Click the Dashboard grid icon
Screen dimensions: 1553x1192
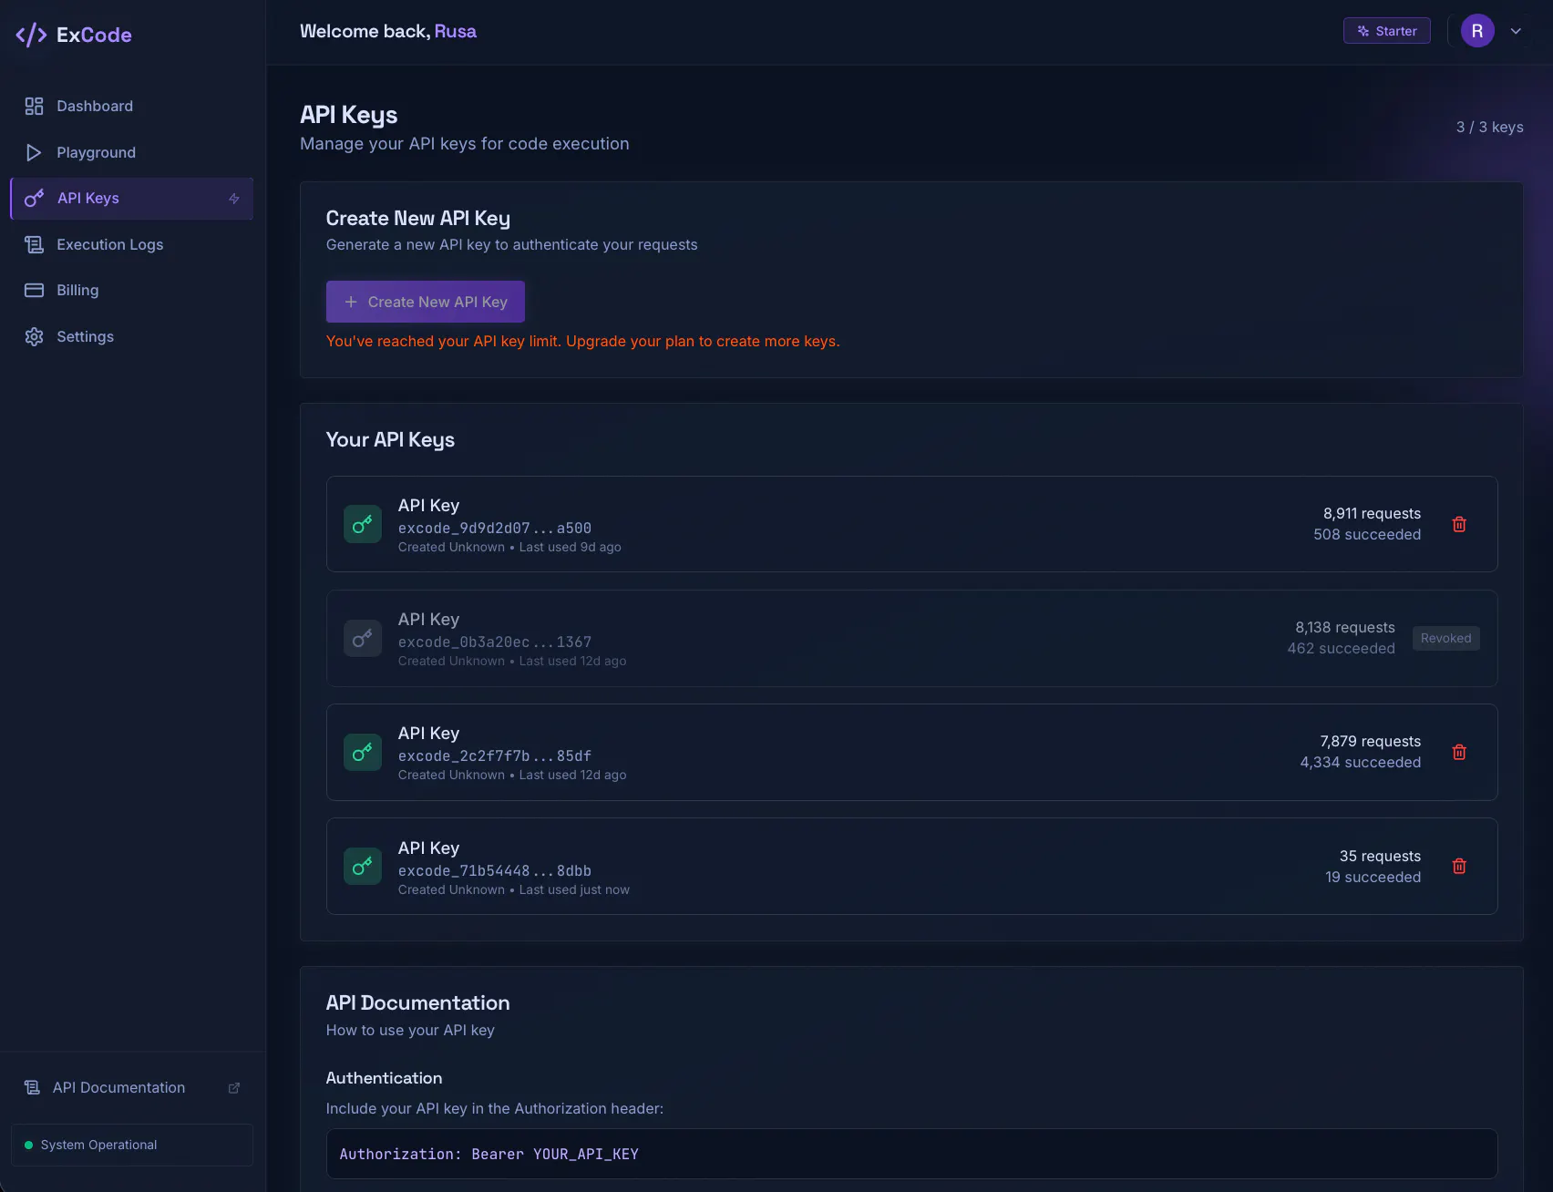(34, 106)
